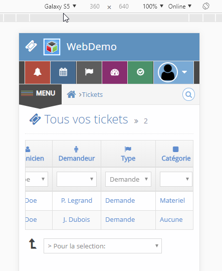The width and height of the screenshot is (222, 271).
Task: Click Demande in J. Dubois row
Action: (x=120, y=220)
